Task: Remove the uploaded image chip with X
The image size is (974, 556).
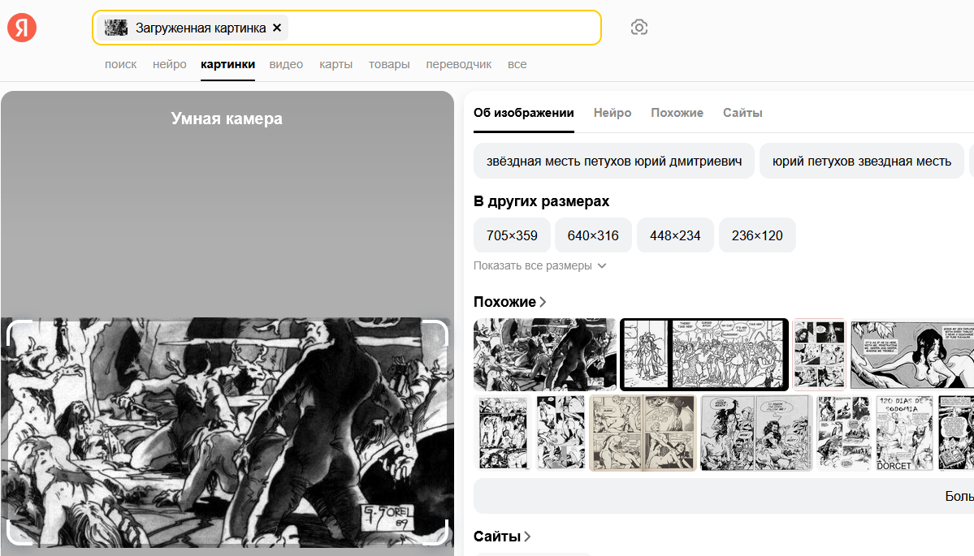Action: click(x=277, y=28)
